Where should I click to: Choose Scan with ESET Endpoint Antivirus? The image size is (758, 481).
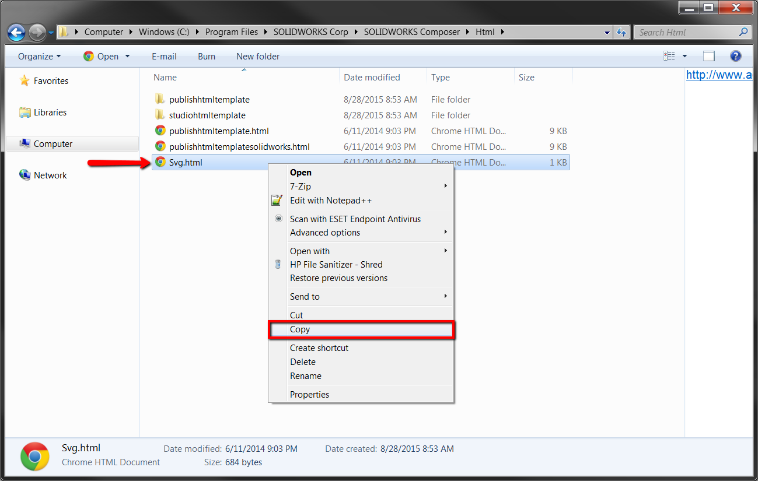coord(361,219)
